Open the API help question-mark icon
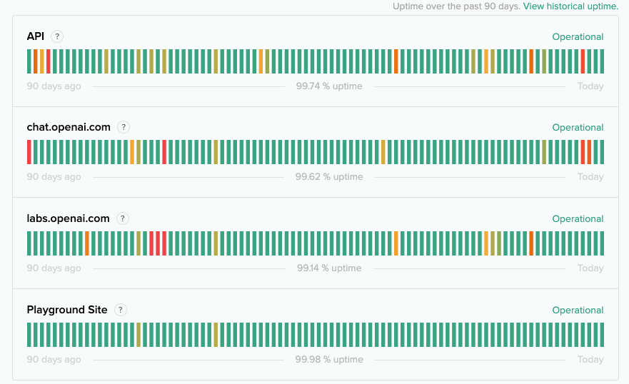Image resolution: width=629 pixels, height=384 pixels. click(57, 36)
